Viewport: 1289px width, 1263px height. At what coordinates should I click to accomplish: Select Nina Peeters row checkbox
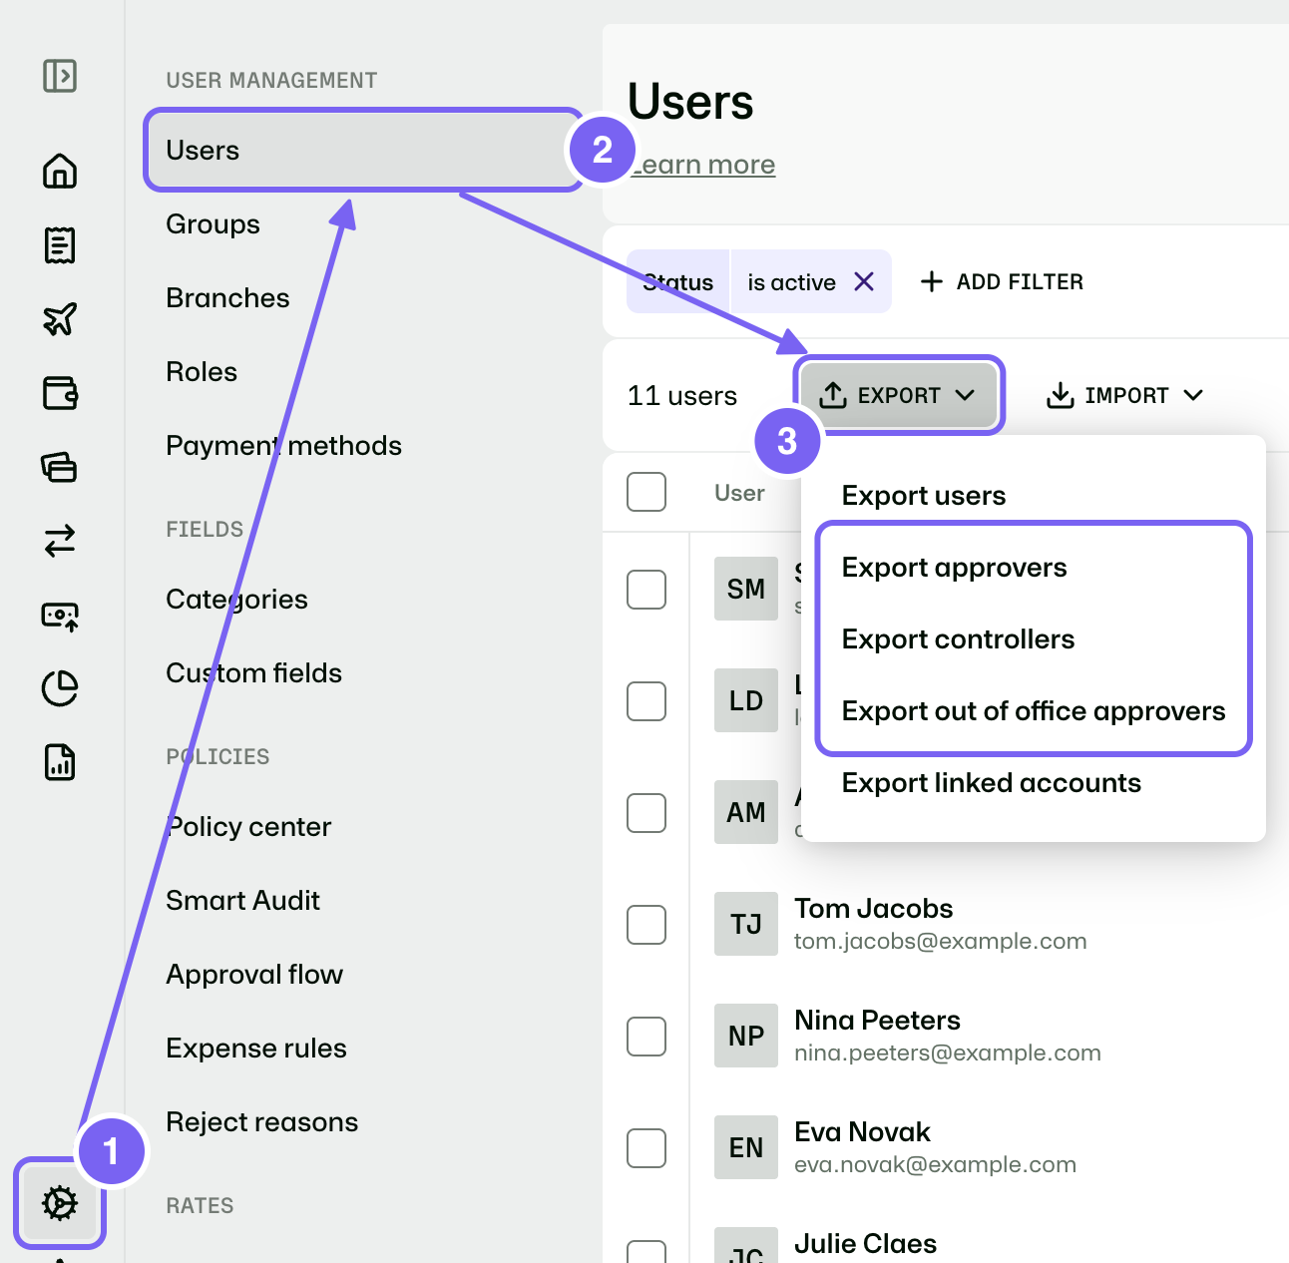coord(646,1037)
